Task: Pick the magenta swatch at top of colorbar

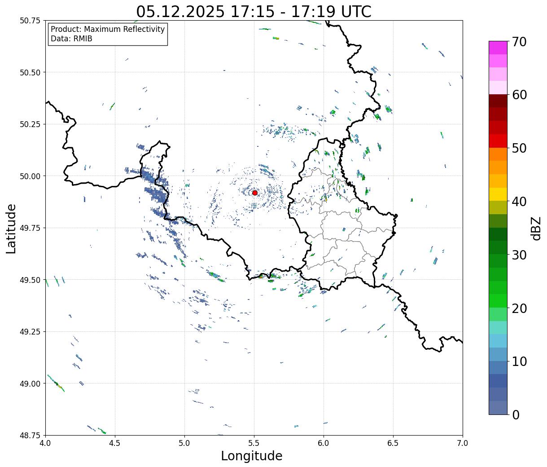Action: [x=498, y=48]
